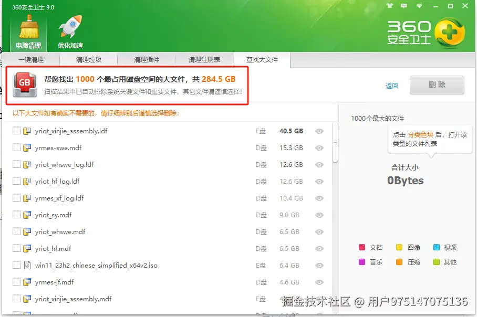Tick the checkbox for yrmes-jf.mdf
The image size is (477, 317).
tap(16, 282)
